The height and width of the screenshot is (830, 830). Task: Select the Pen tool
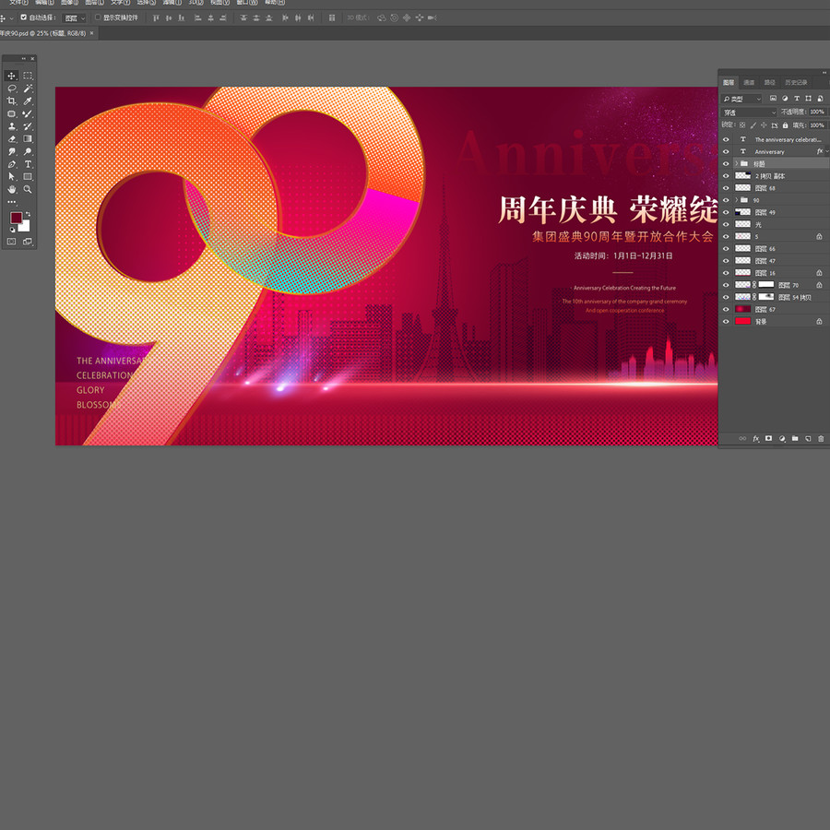[12, 164]
